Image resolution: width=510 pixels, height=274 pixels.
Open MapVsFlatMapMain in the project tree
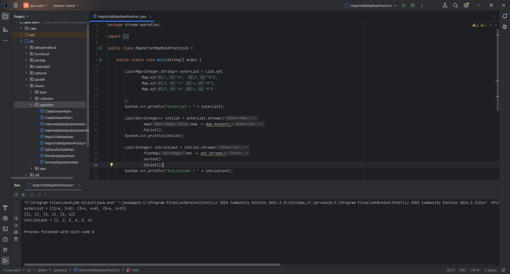coord(59,137)
